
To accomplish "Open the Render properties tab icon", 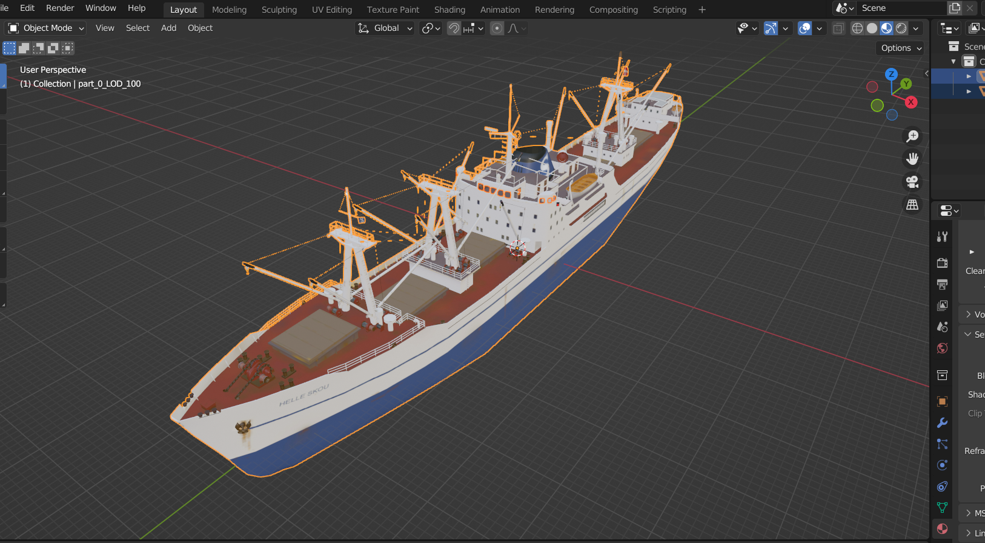I will [942, 262].
